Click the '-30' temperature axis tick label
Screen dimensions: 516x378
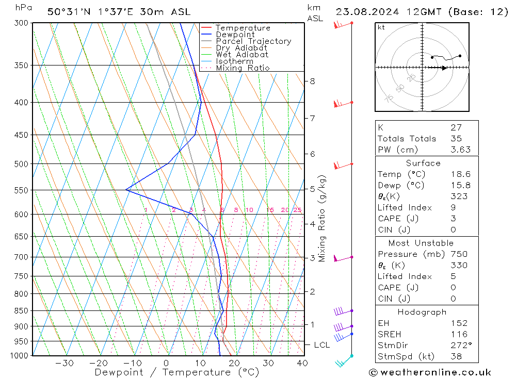(x=64, y=363)
